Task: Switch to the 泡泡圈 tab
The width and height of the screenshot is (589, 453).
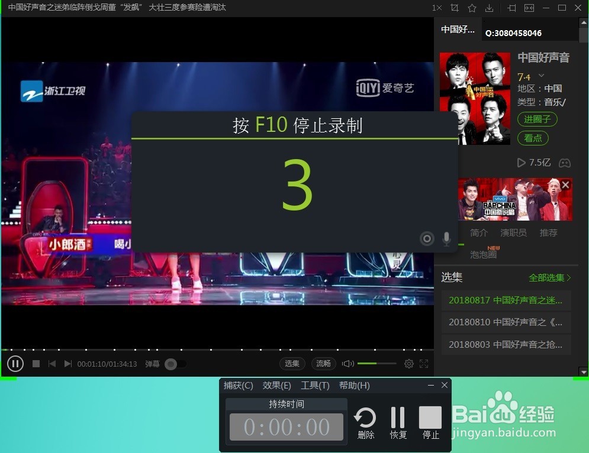Action: pyautogui.click(x=484, y=254)
